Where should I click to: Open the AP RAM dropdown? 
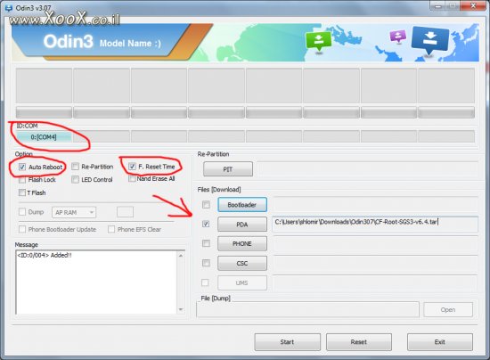[74, 212]
